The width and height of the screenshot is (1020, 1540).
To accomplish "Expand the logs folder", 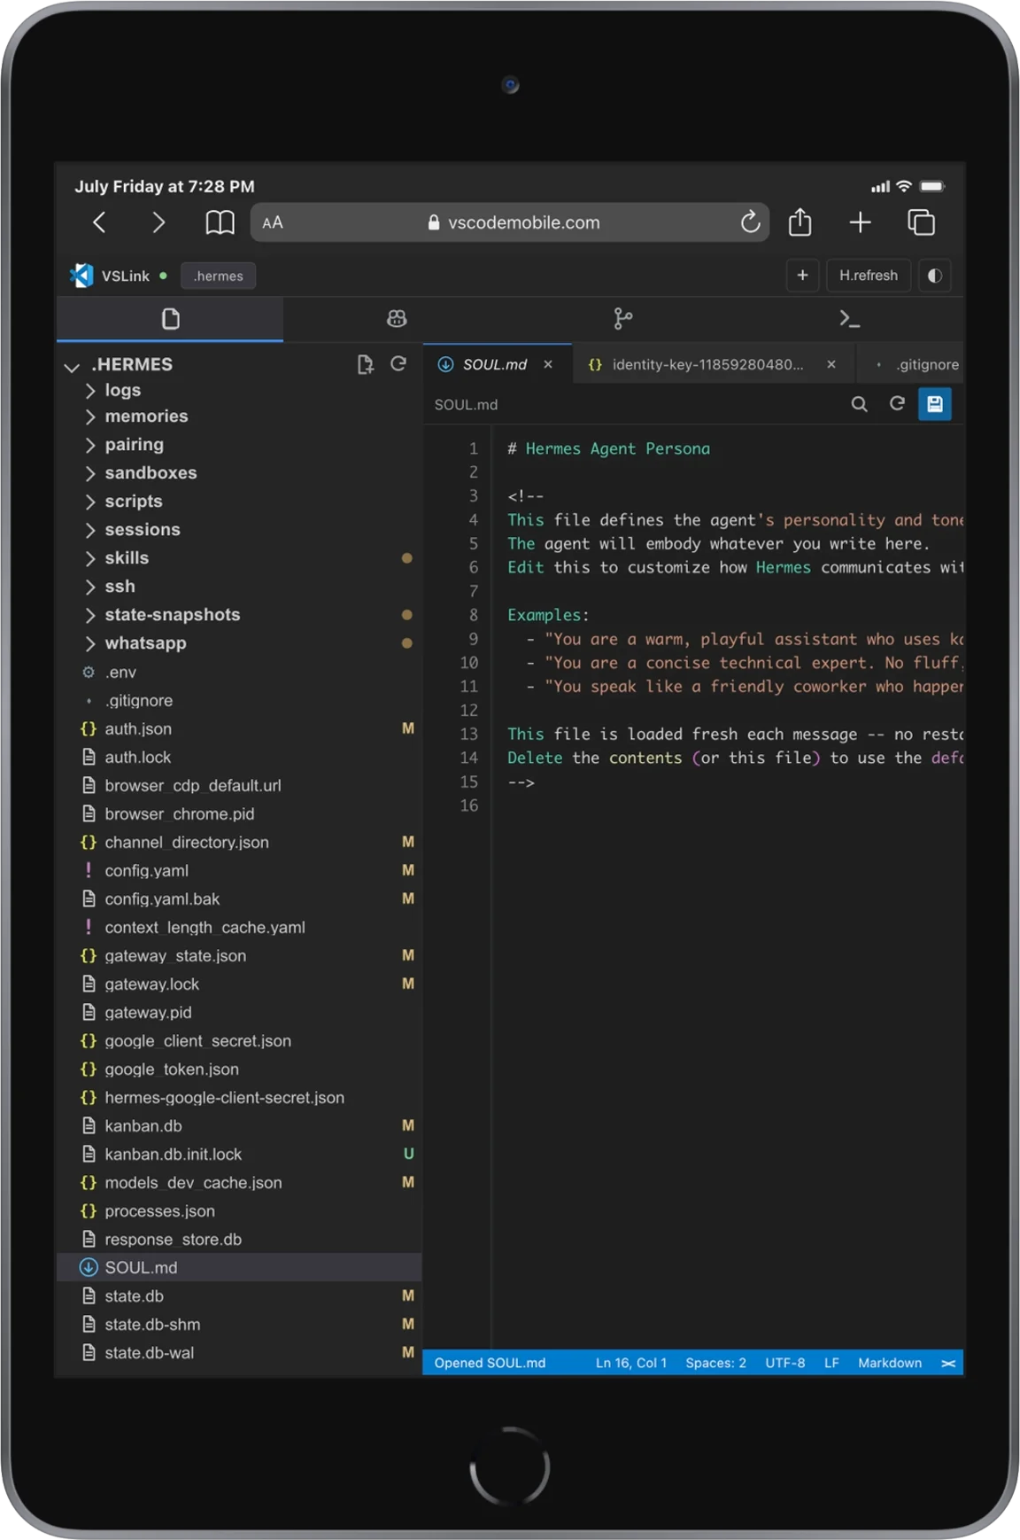I will (x=239, y=390).
